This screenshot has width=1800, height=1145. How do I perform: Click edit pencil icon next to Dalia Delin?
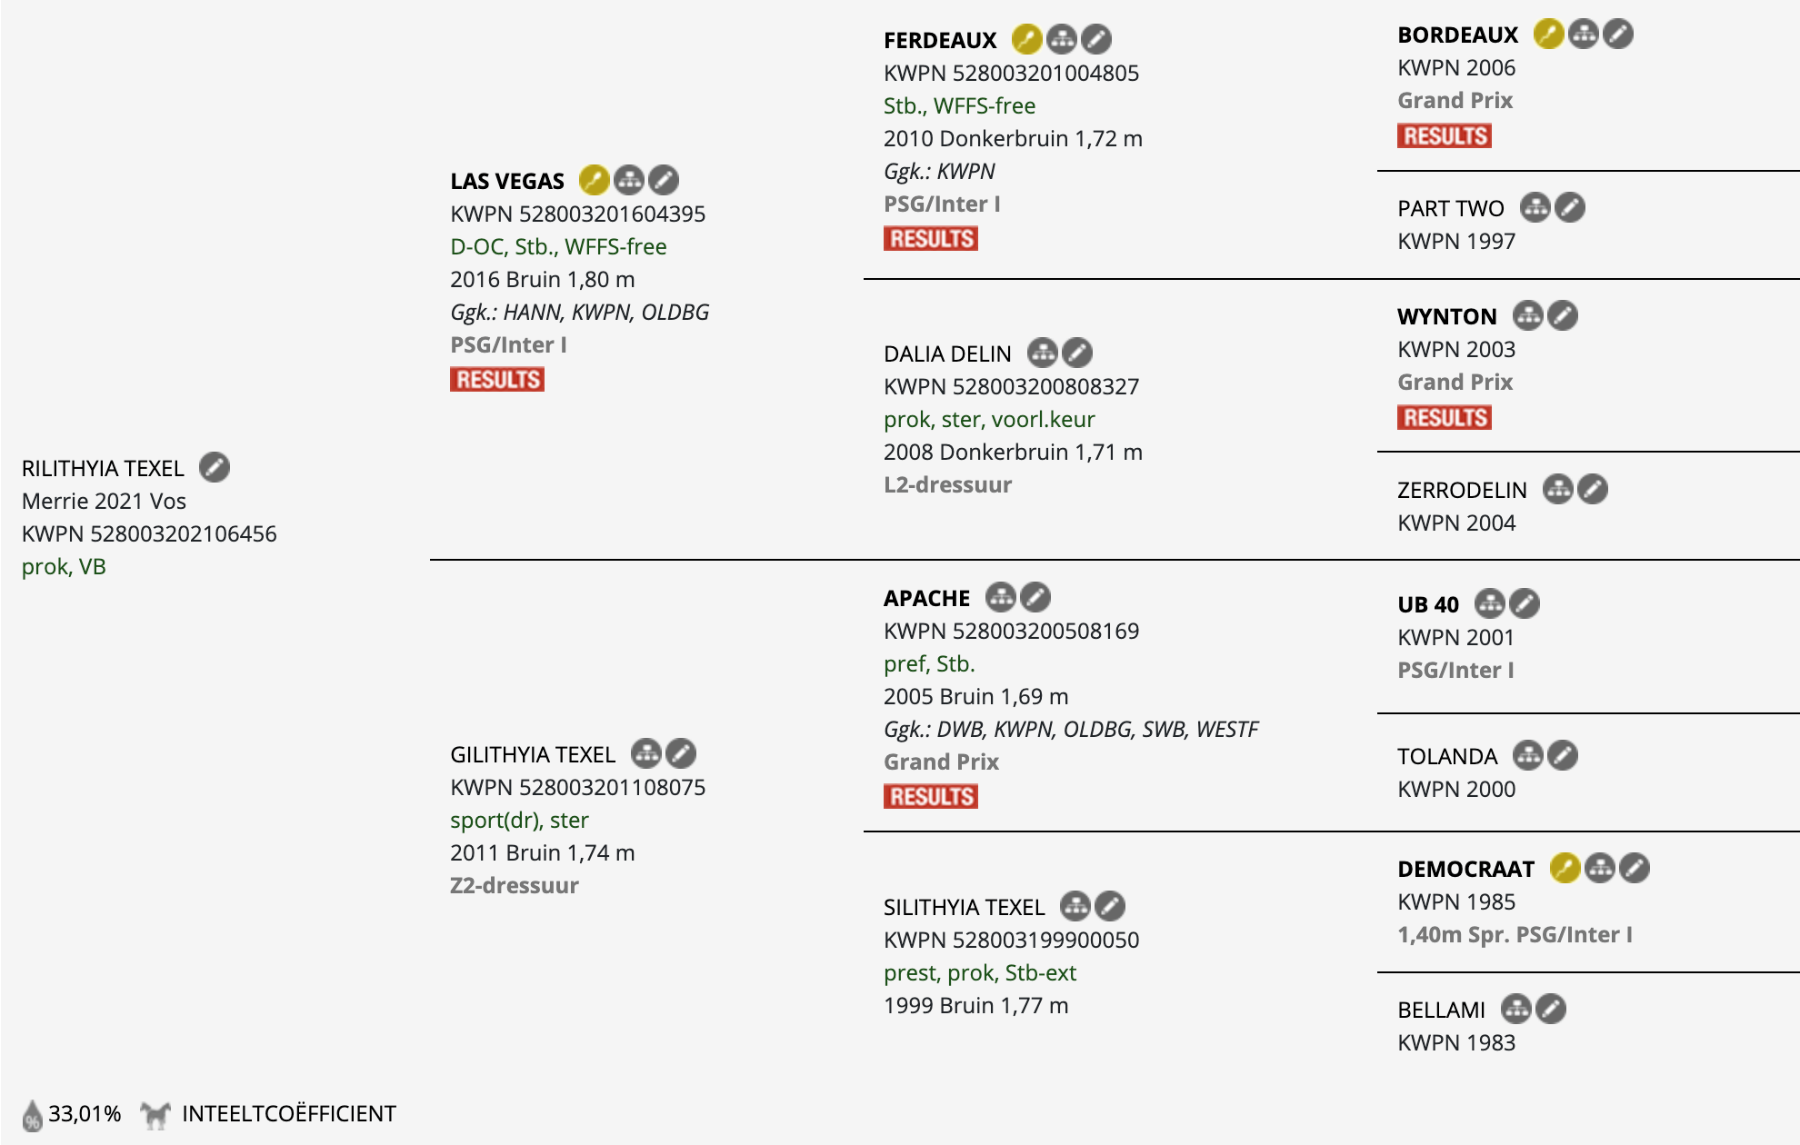click(x=1077, y=353)
